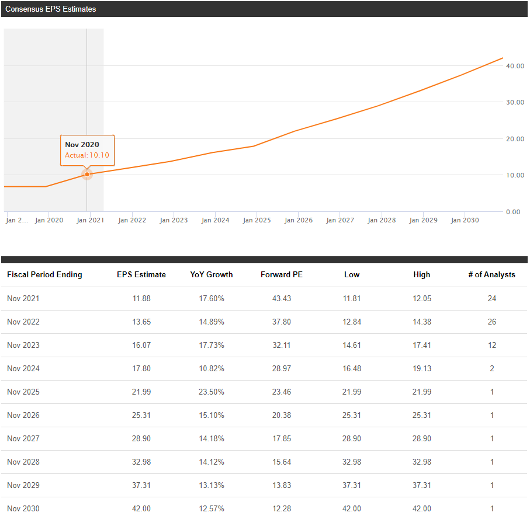Click the 40.00 y-axis label
530x523 pixels.
click(x=515, y=66)
